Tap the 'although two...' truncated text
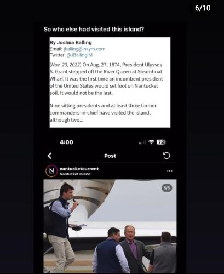Viewport: 224px width, 274px height. point(66,120)
